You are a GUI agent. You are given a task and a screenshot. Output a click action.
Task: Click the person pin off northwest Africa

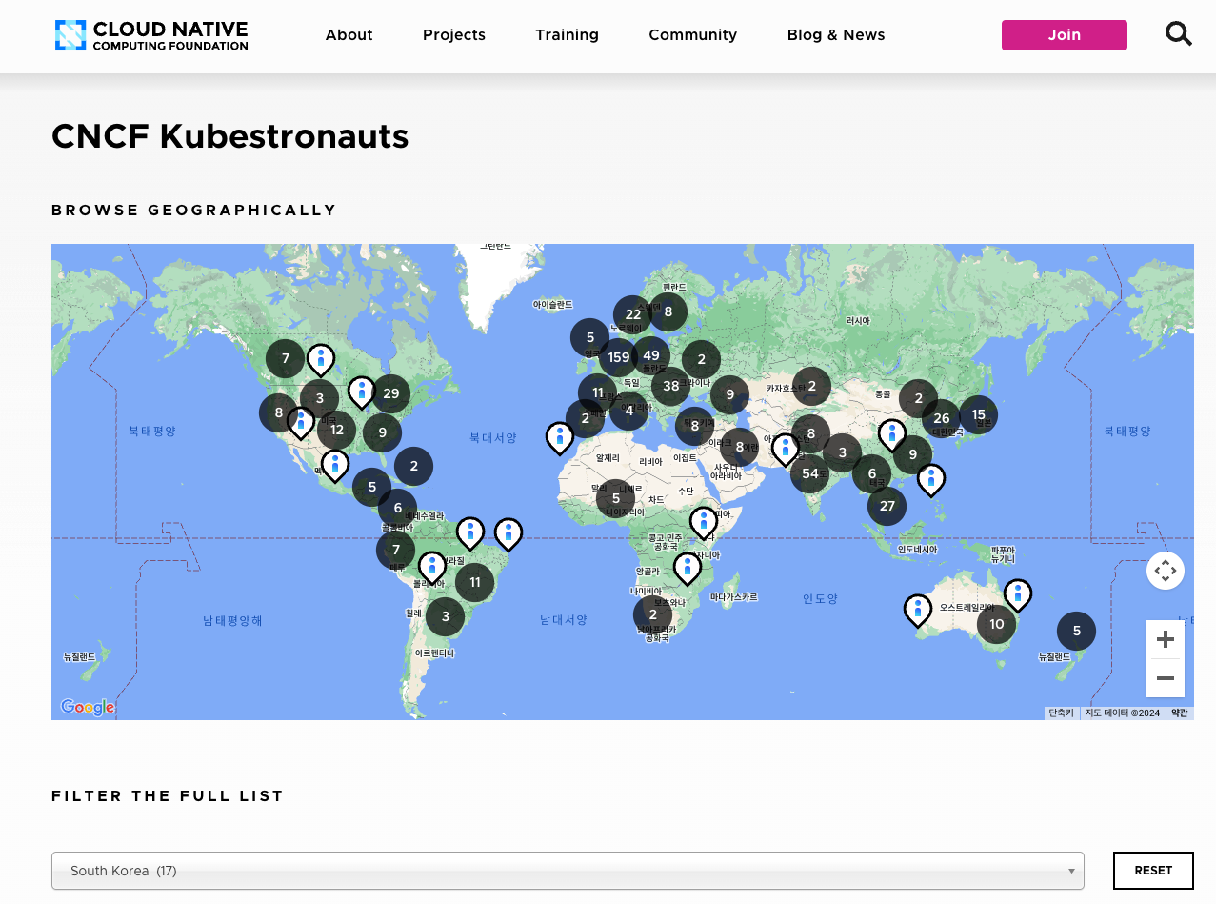tap(560, 437)
